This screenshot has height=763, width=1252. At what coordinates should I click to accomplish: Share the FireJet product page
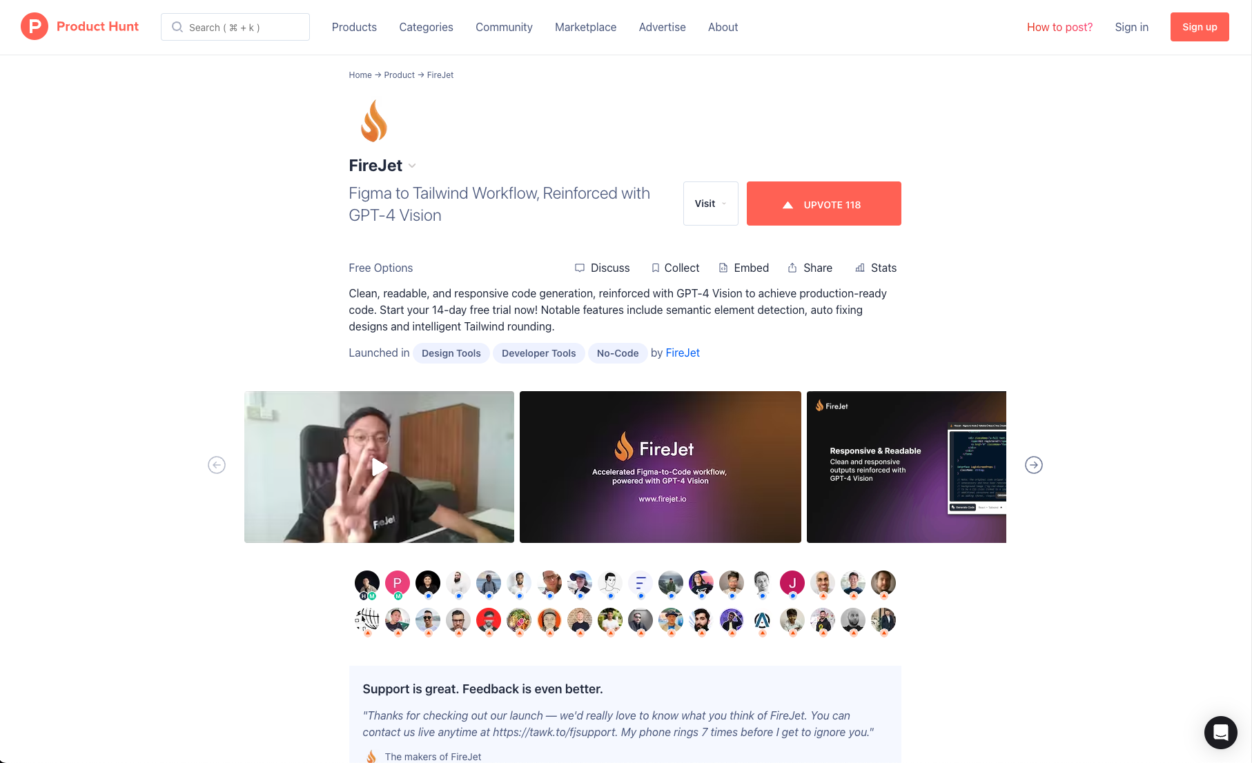pyautogui.click(x=810, y=268)
